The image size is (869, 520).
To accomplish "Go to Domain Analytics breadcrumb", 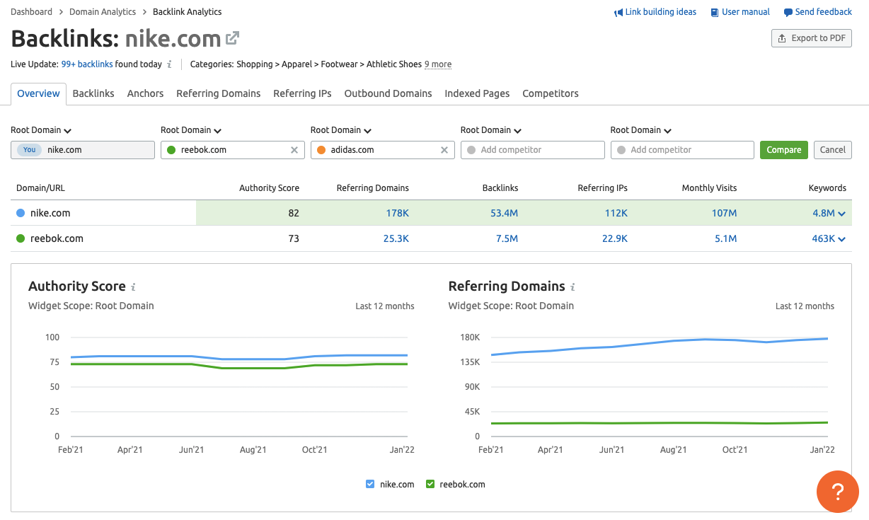I will click(103, 12).
